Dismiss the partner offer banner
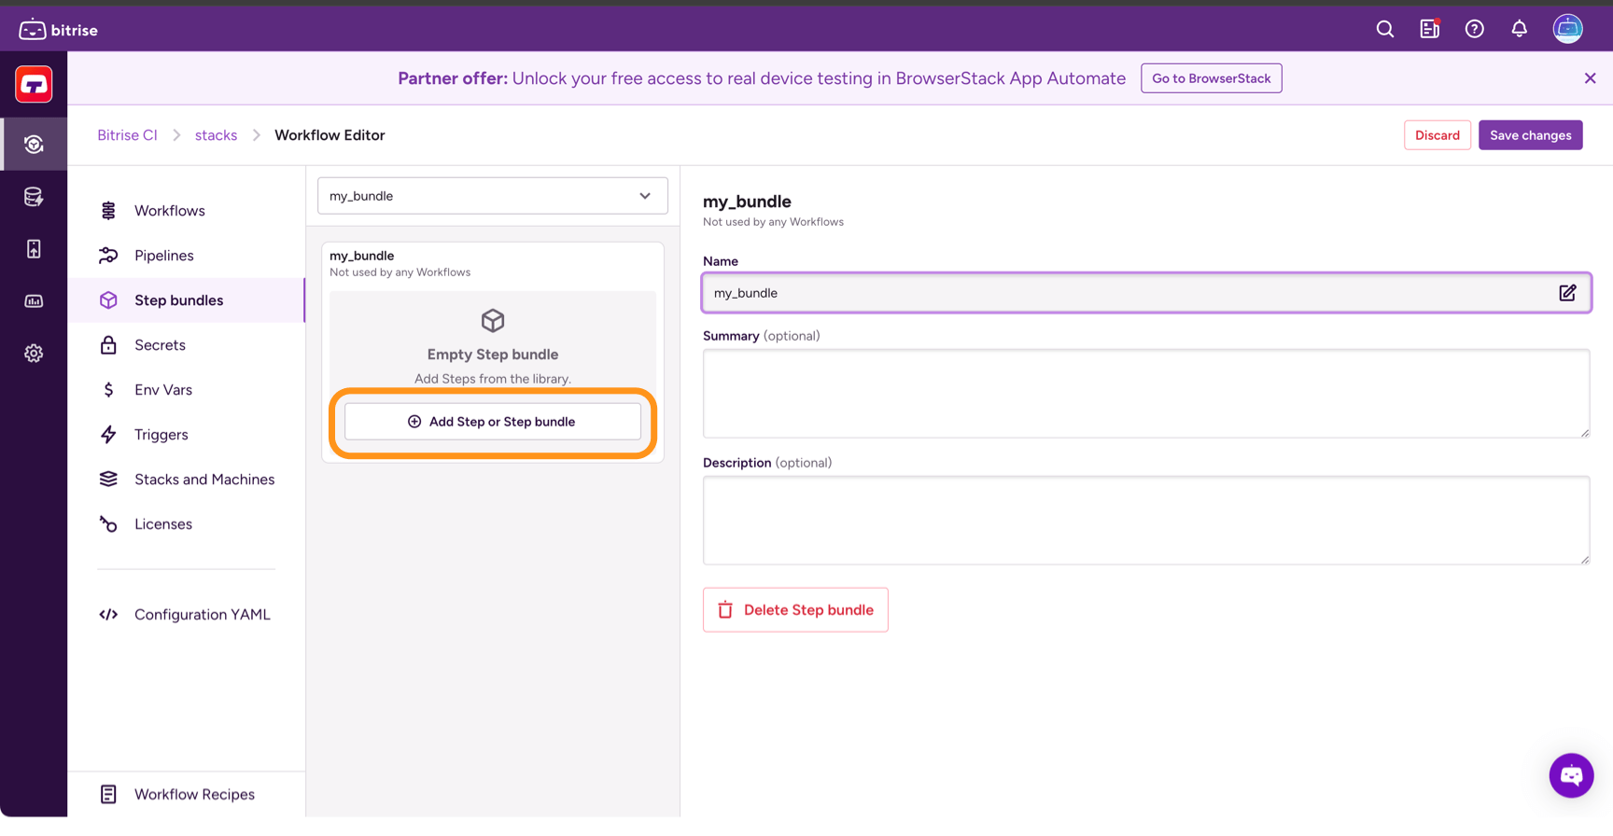The width and height of the screenshot is (1613, 836). pos(1590,78)
